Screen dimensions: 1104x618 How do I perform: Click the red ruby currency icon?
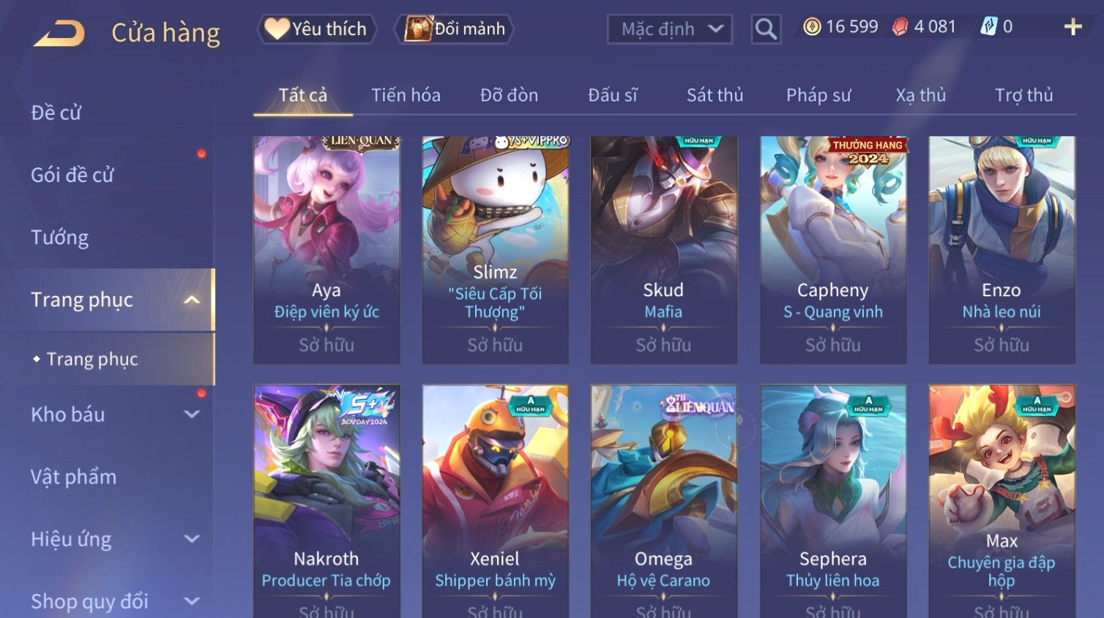(x=900, y=27)
